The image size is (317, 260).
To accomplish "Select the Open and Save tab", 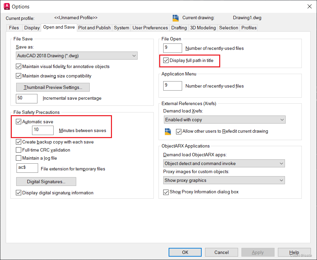I will (59, 27).
